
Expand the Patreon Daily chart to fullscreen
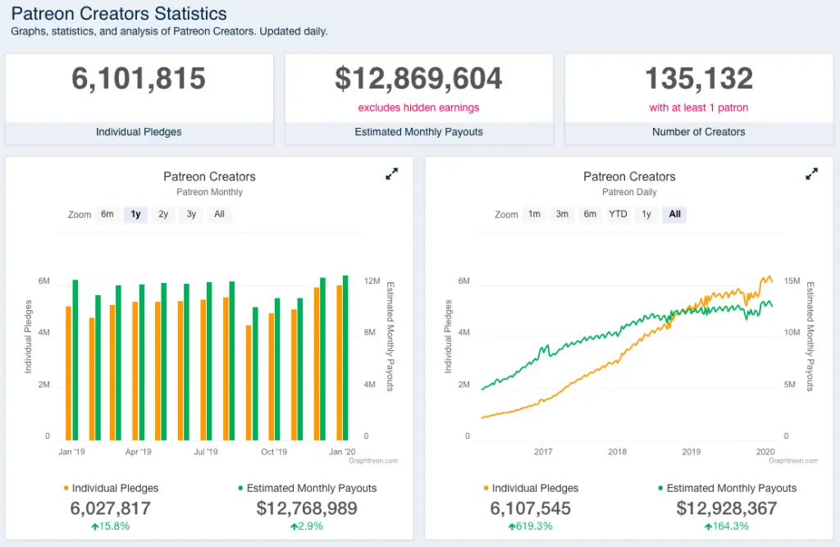click(x=811, y=174)
